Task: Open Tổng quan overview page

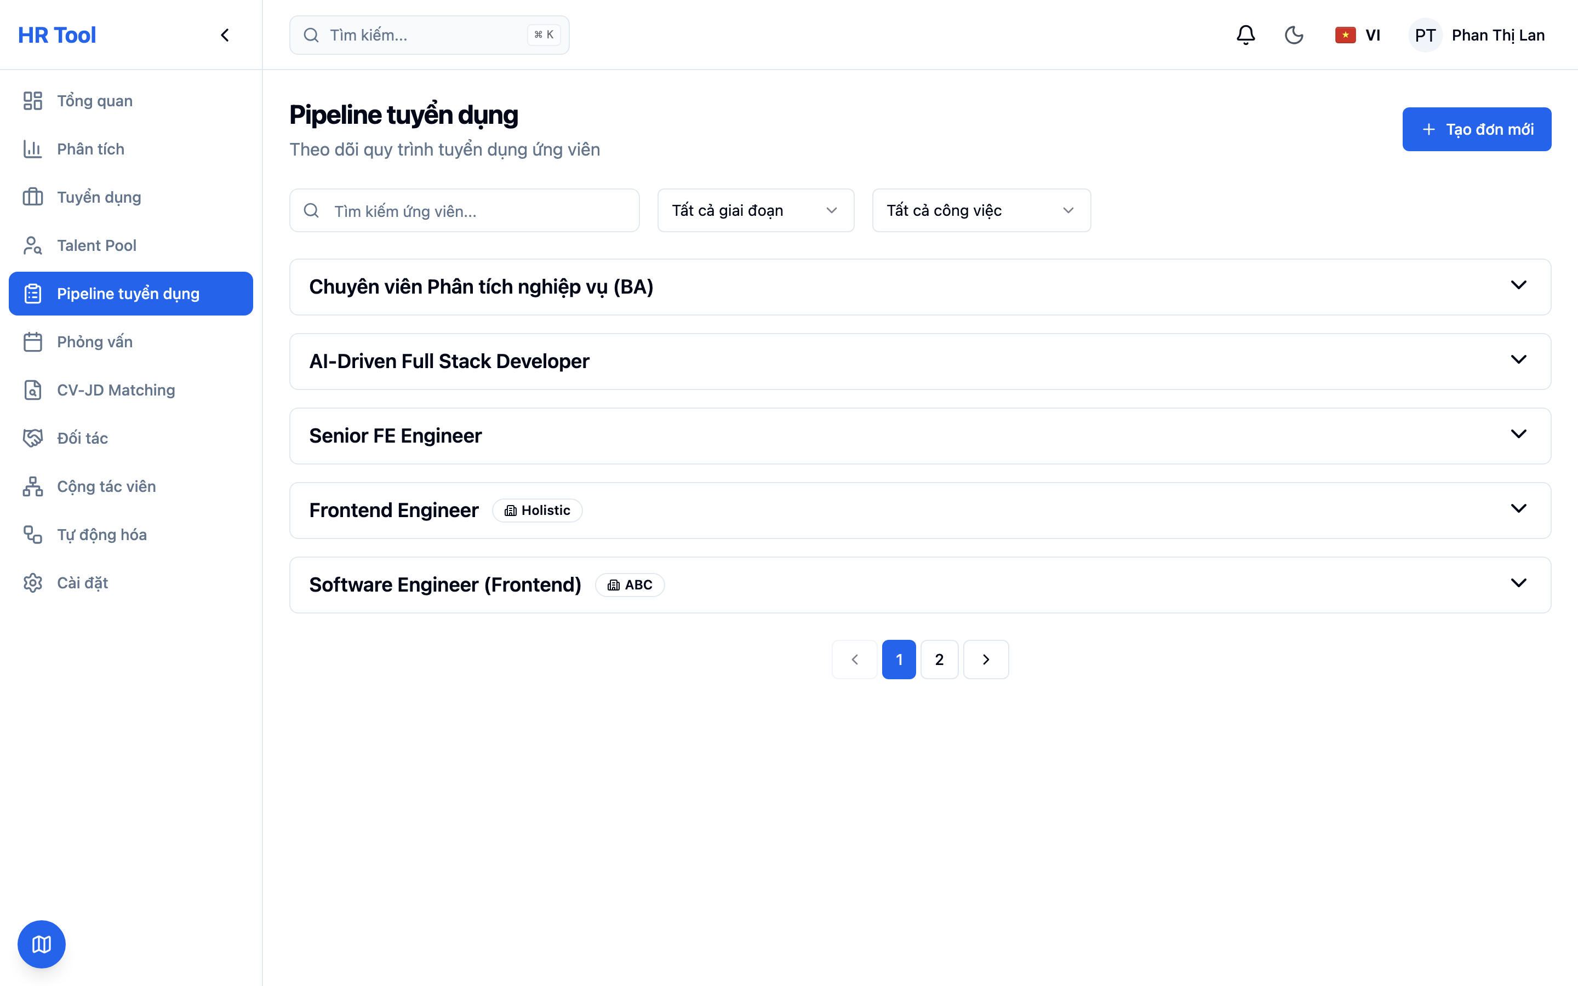Action: tap(130, 101)
